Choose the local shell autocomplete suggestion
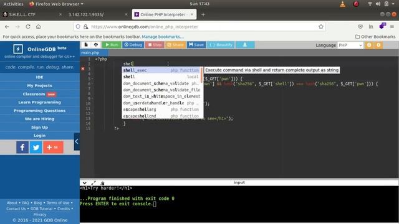 coord(161,77)
